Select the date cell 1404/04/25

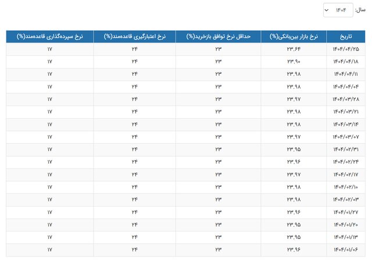tap(346, 49)
